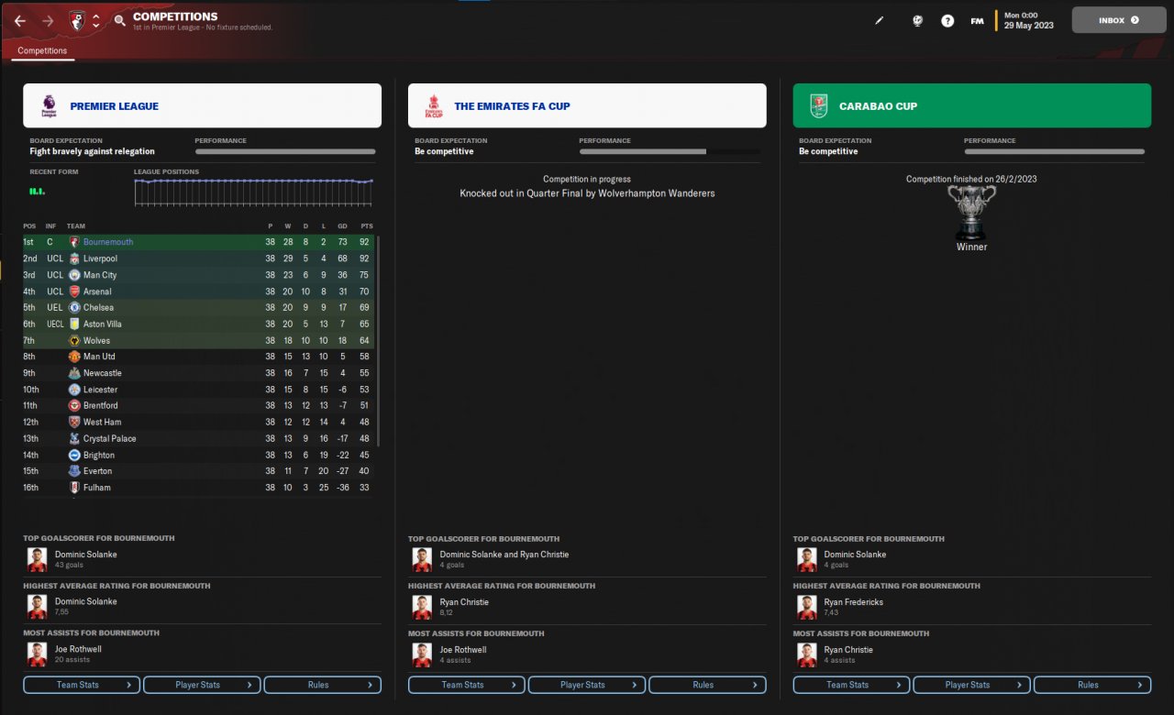Click the Premier League logo
This screenshot has height=715, width=1174.
49,106
